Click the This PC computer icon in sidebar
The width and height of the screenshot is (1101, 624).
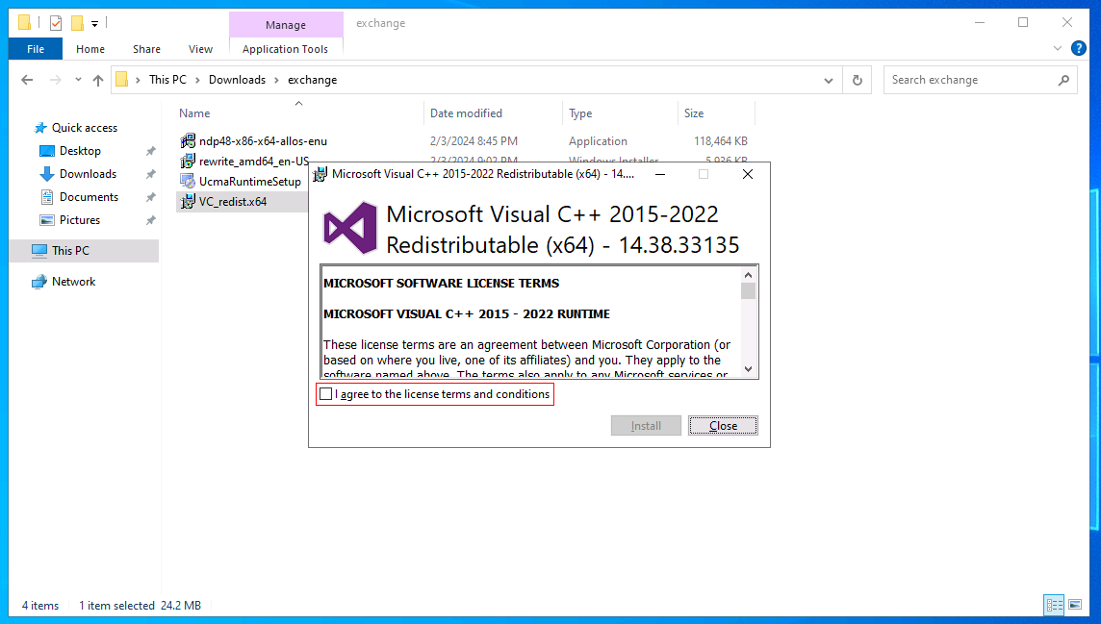tap(39, 250)
